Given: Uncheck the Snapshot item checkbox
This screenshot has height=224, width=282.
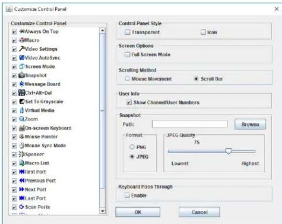Looking at the screenshot, I should point(14,76).
